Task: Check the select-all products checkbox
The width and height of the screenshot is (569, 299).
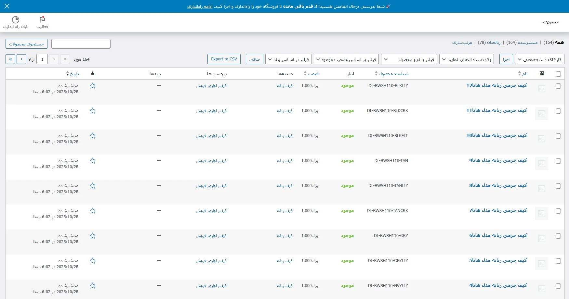Action: coord(558,74)
